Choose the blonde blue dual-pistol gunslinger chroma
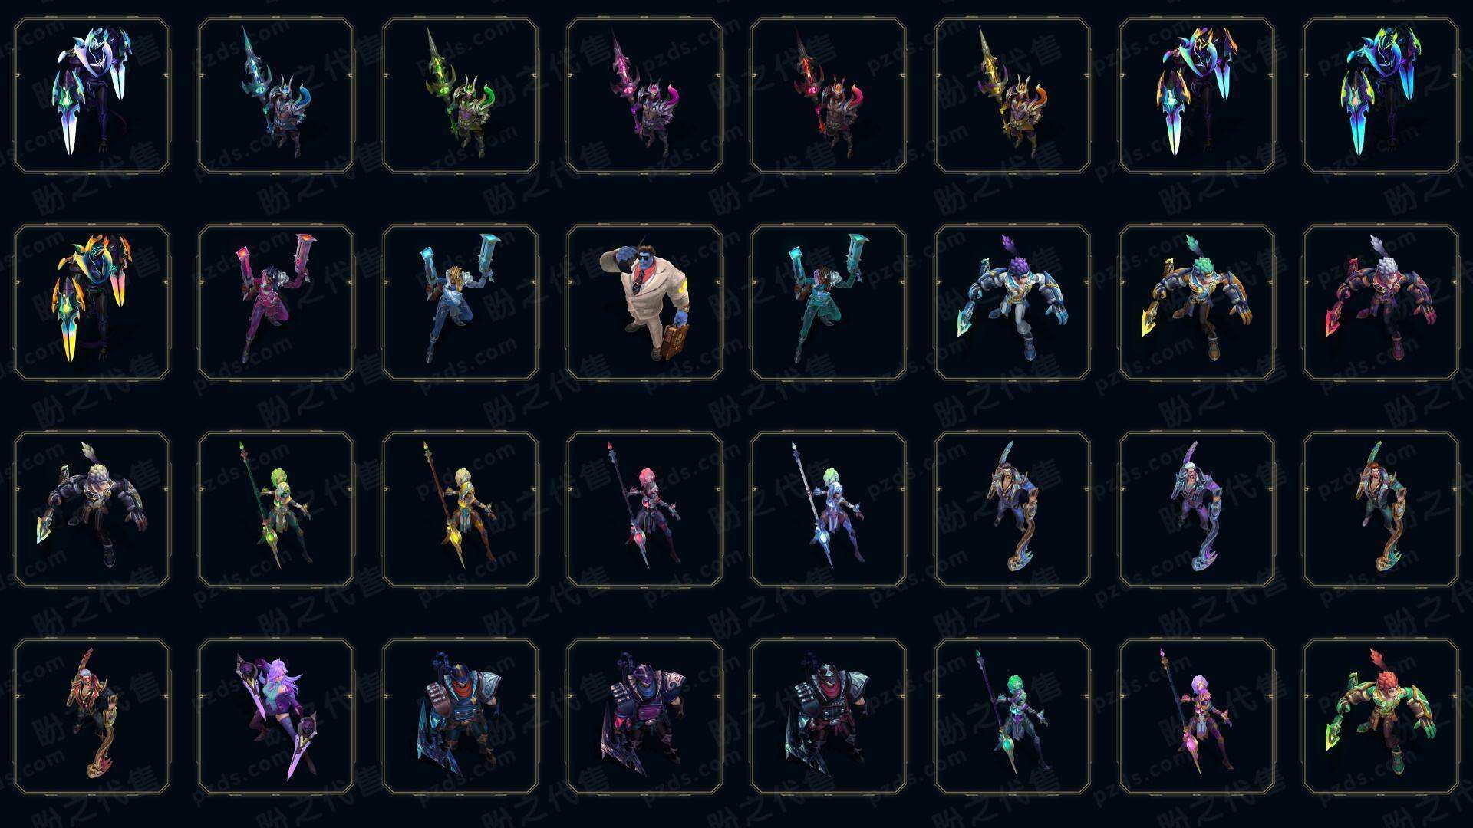The height and width of the screenshot is (828, 1473). [460, 302]
